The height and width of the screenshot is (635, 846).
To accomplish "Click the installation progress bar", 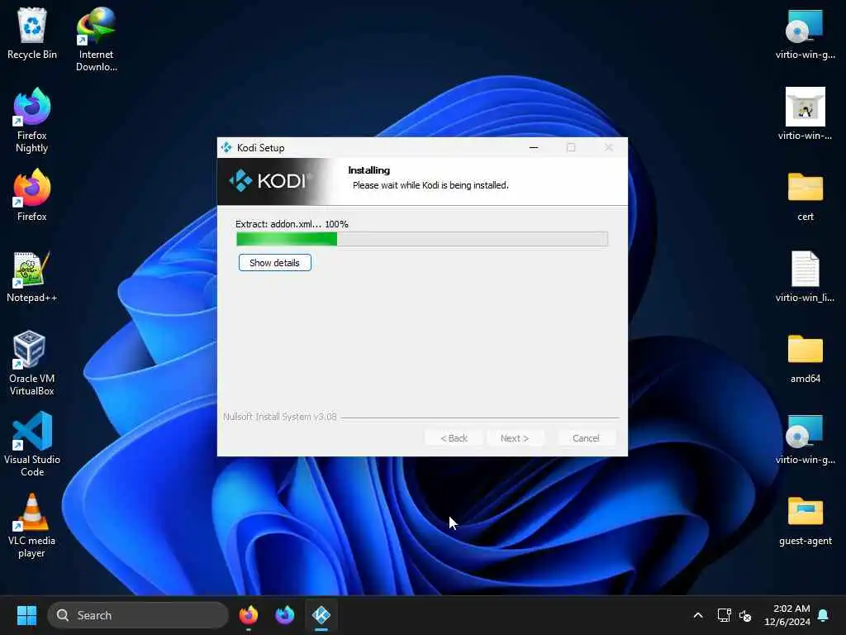I will (422, 239).
